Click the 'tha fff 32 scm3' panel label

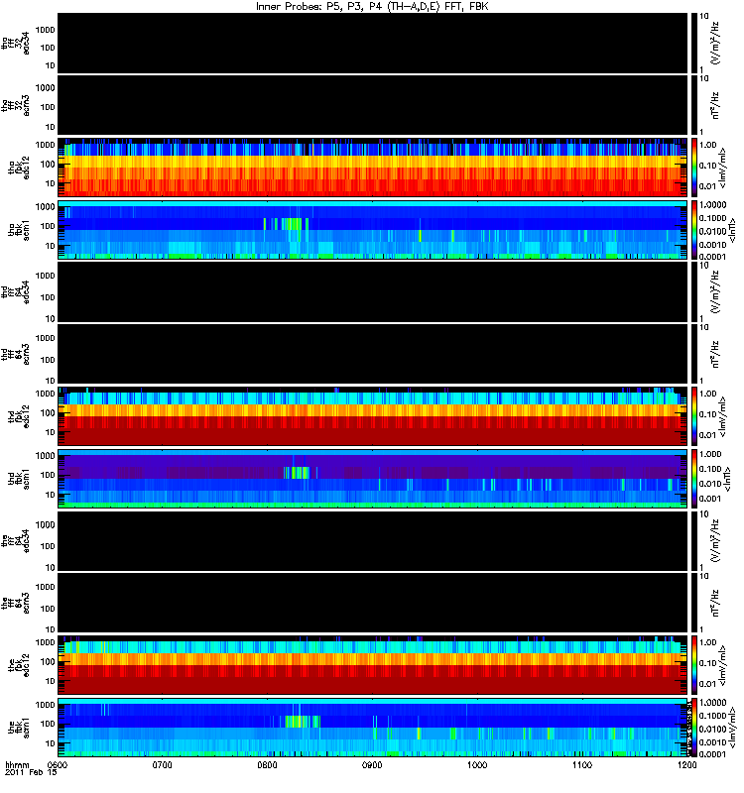click(15, 105)
